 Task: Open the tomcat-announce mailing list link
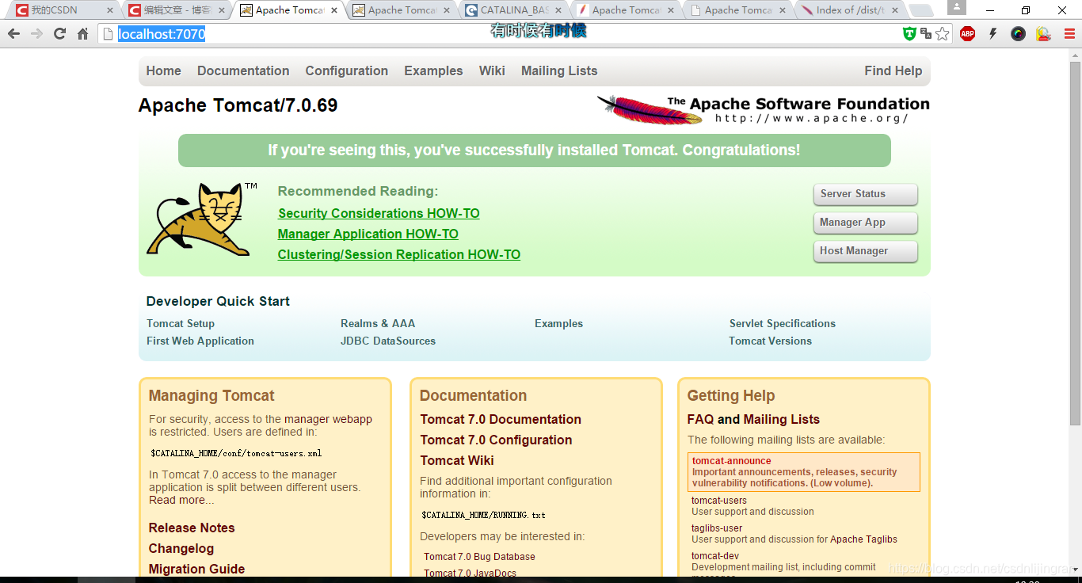pyautogui.click(x=731, y=460)
